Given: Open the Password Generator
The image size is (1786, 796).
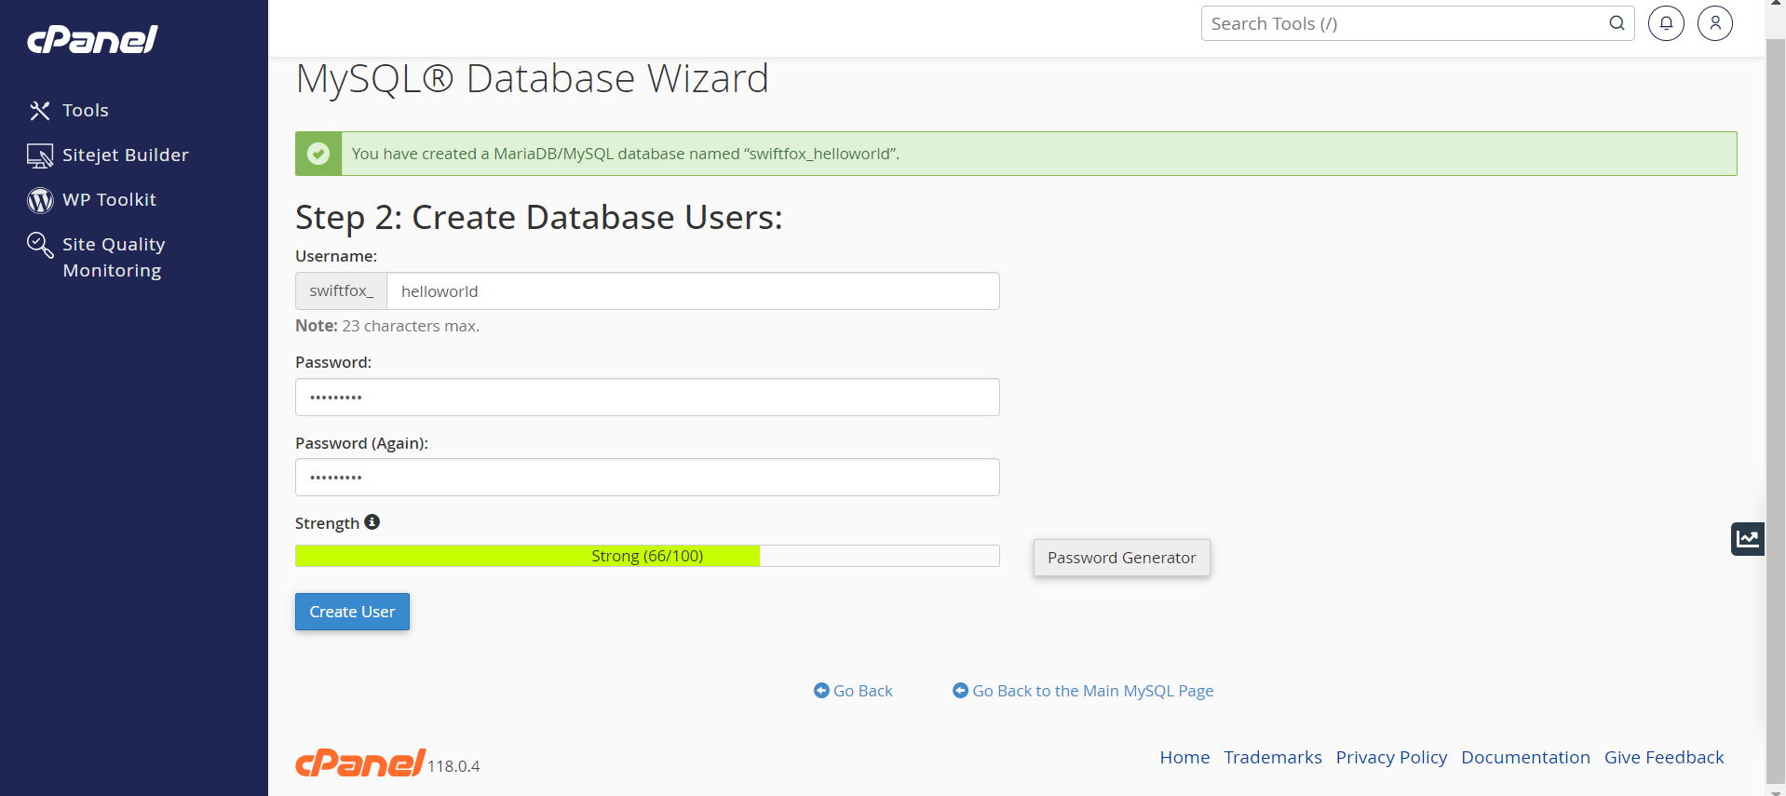Looking at the screenshot, I should tap(1122, 558).
